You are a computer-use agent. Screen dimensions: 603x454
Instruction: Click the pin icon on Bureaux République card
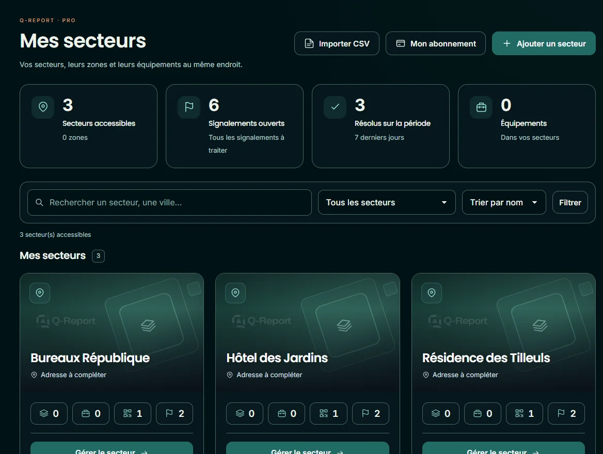(40, 293)
